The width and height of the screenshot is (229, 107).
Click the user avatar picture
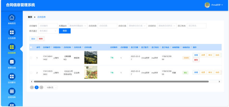207,5
